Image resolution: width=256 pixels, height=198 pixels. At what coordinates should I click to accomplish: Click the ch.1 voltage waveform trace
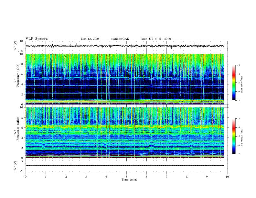coord(124,46)
